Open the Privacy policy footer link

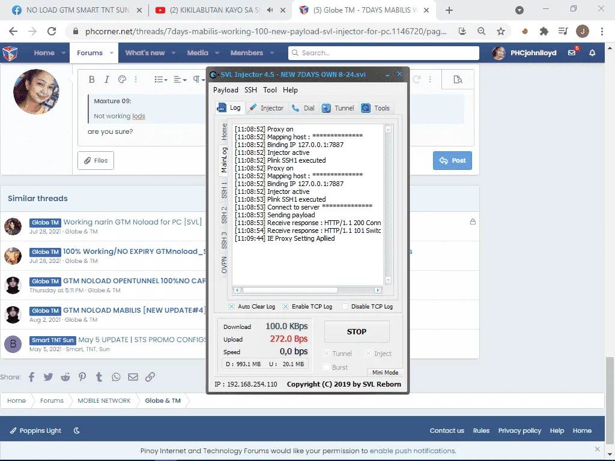520,430
